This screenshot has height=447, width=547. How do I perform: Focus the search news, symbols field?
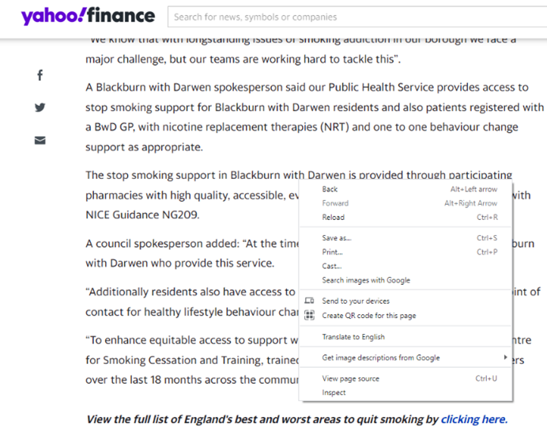tap(356, 17)
